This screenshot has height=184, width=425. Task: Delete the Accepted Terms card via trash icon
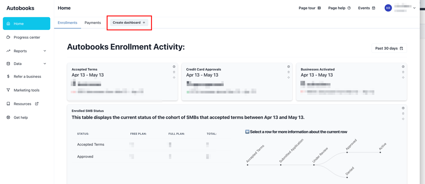pos(174,72)
